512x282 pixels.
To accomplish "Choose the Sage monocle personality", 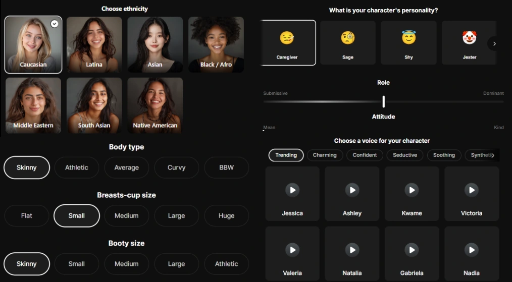I will 348,43.
